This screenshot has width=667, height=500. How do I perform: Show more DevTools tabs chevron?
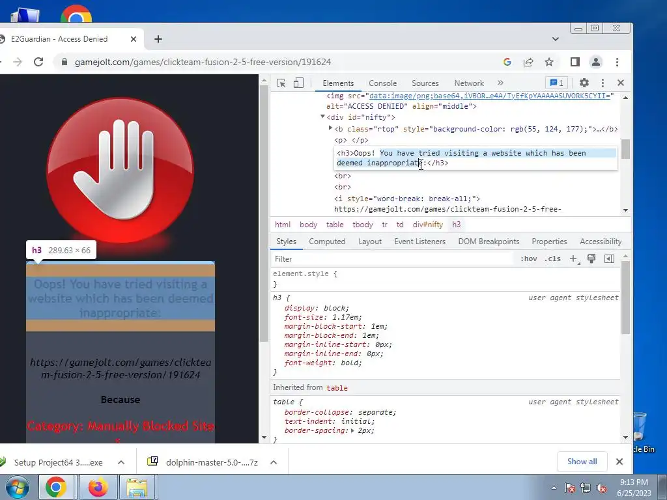pyautogui.click(x=500, y=83)
